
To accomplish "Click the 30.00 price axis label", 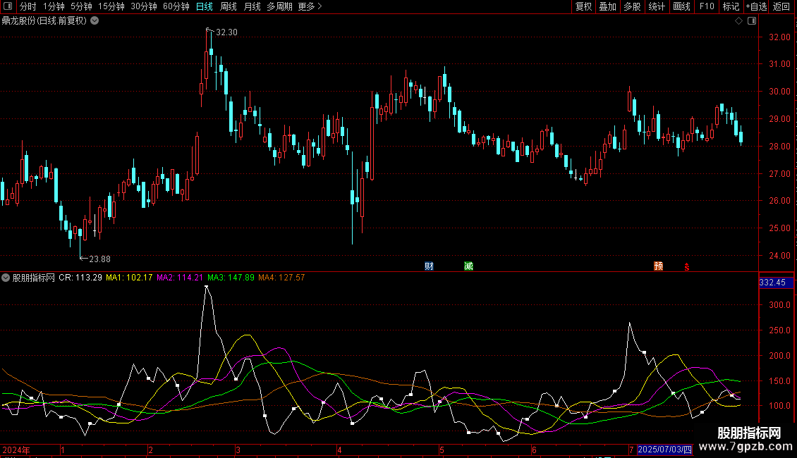I will coord(779,92).
